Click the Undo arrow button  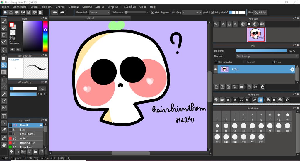pyautogui.click(x=55, y=12)
